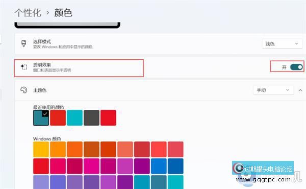Pick the dark gray swatch in recent colors
This screenshot has height=189, width=306.
pos(91,117)
